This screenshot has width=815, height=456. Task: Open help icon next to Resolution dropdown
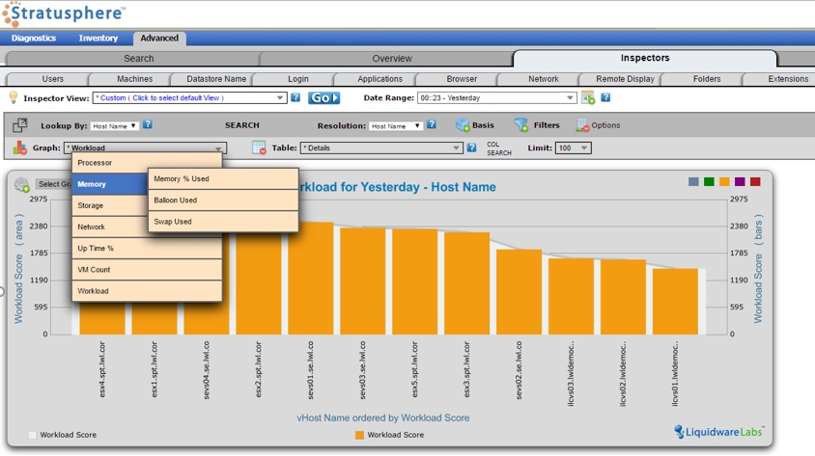(x=431, y=124)
